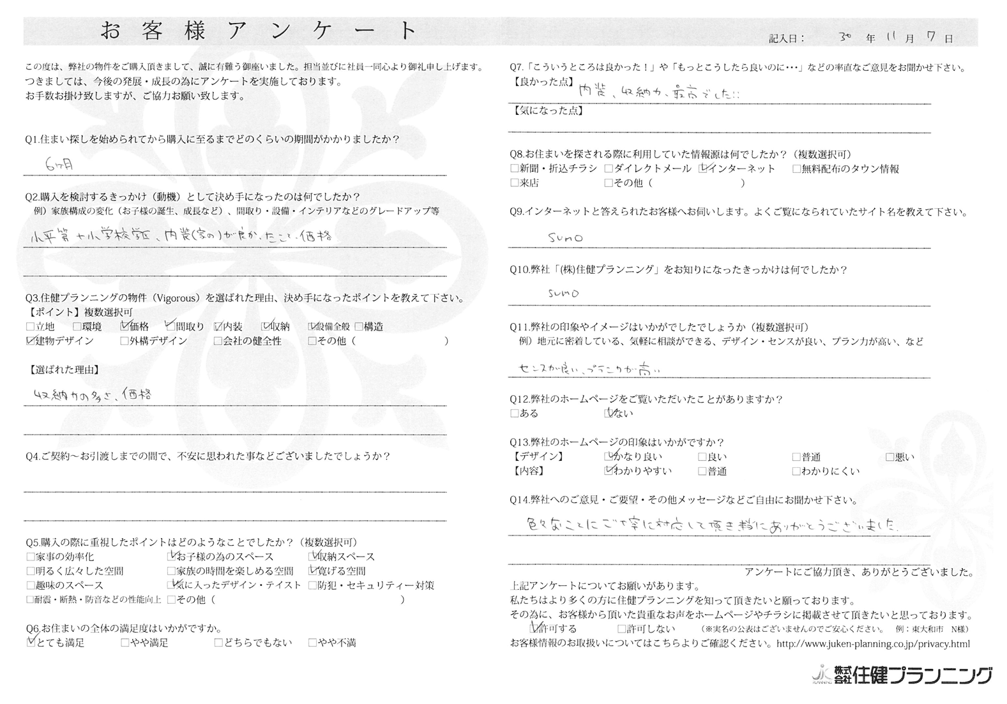The width and height of the screenshot is (1007, 704).
Task: Check the 外構デザイン checkbox
Action: coord(125,341)
